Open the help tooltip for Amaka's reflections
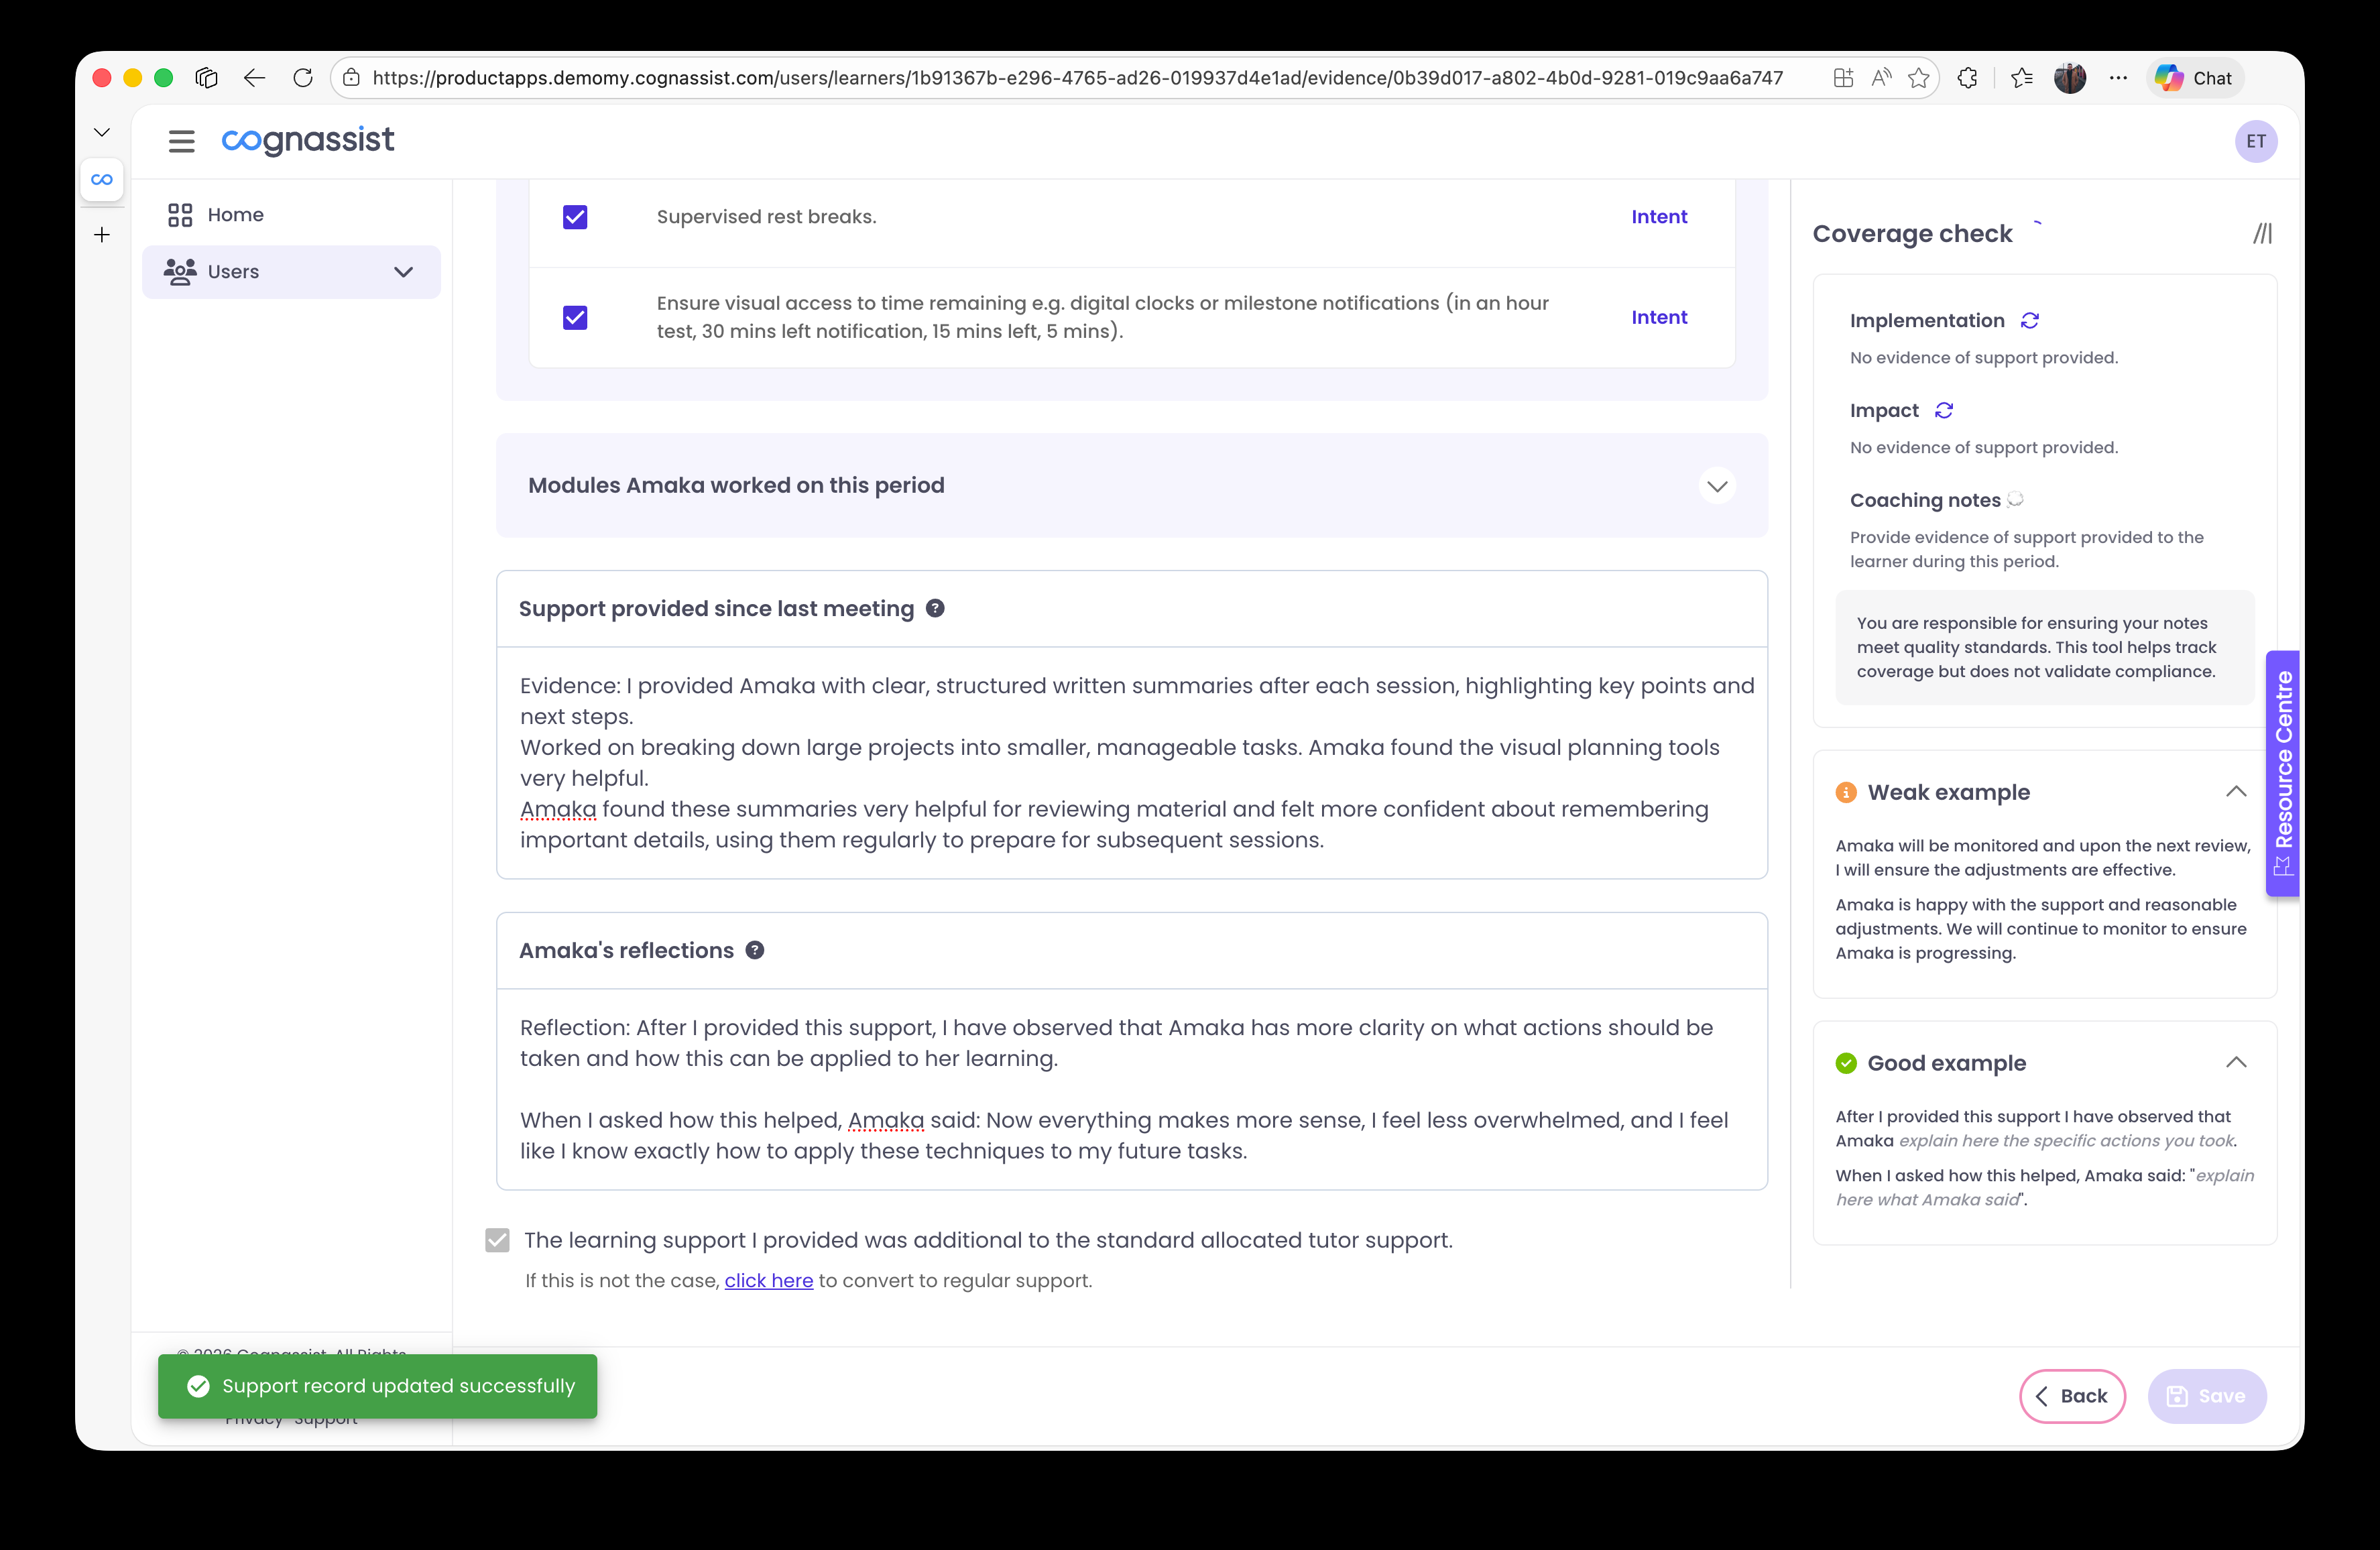 pyautogui.click(x=755, y=950)
